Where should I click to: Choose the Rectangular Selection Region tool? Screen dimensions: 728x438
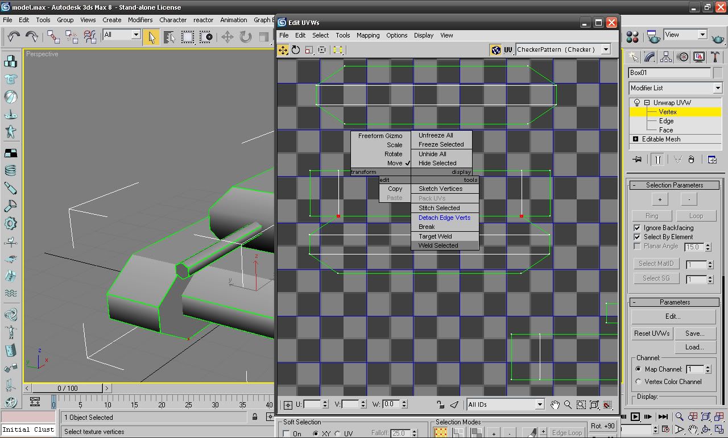(x=188, y=37)
